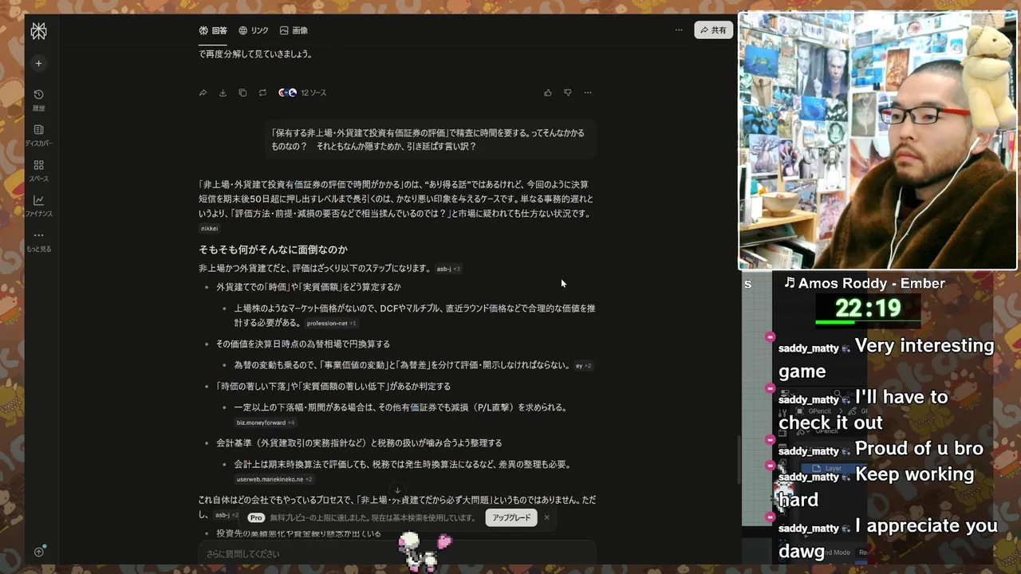The width and height of the screenshot is (1021, 574).
Task: Open the ey +2 source citation
Action: (583, 366)
